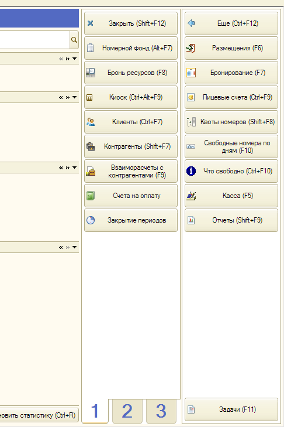This screenshot has width=284, height=427.
Task: Click the door icon for Размещения
Action: tap(191, 48)
